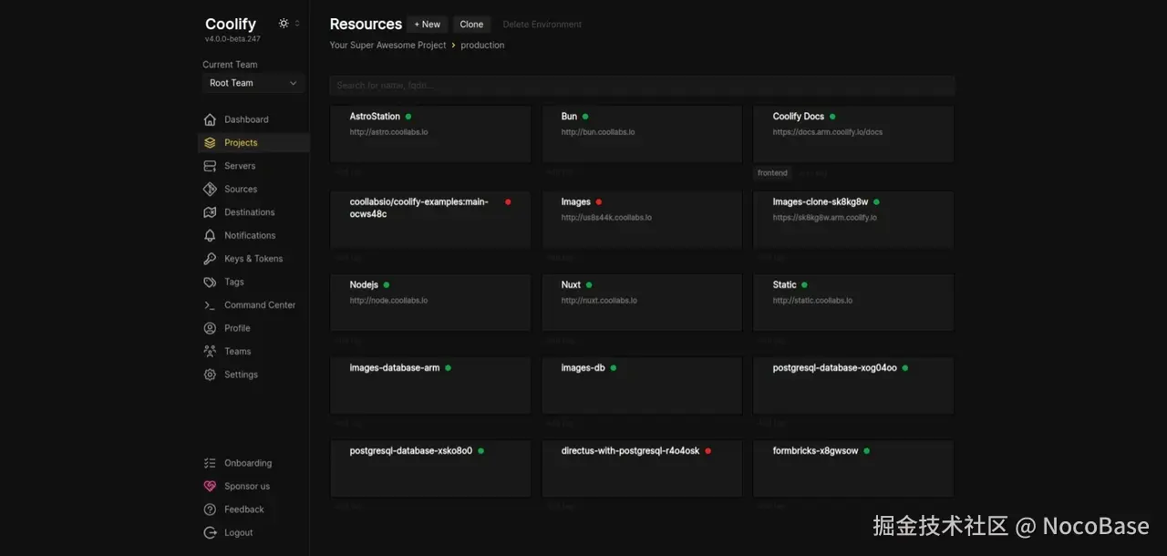
Task: Open the Dashboard menu item
Action: [x=253, y=119]
